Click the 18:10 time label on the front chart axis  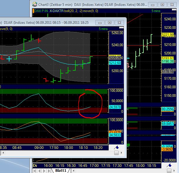(x=83, y=148)
